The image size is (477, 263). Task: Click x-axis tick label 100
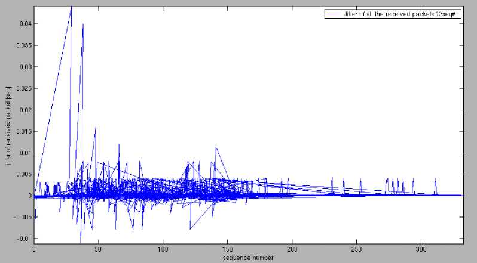click(x=163, y=249)
